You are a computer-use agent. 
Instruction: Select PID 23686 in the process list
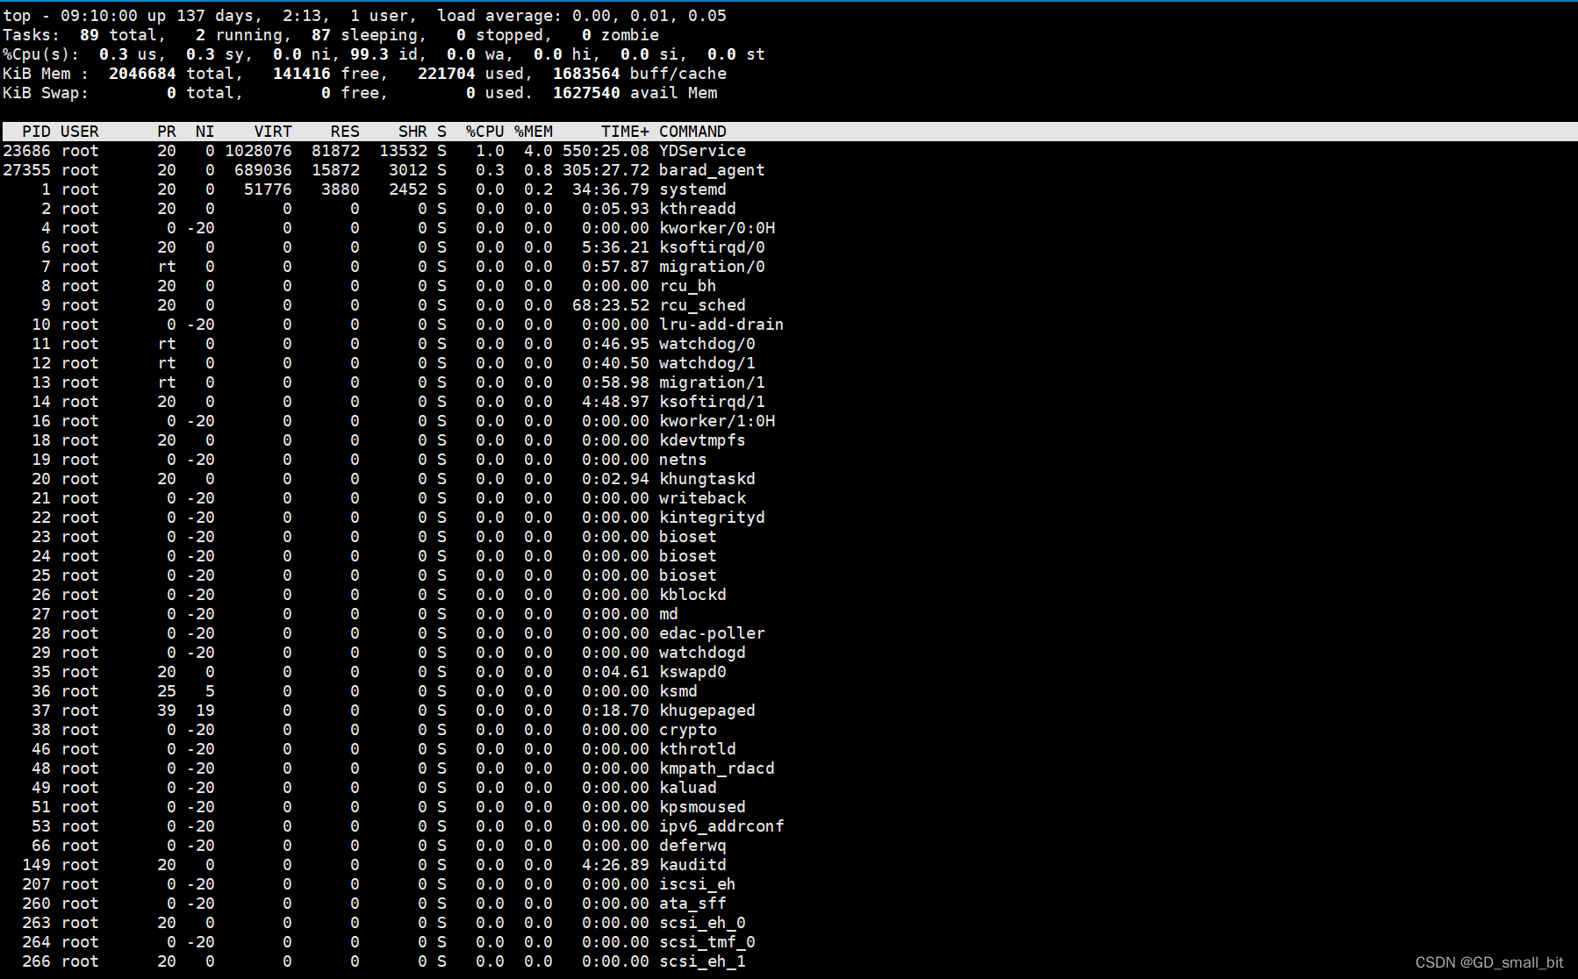[x=26, y=151]
